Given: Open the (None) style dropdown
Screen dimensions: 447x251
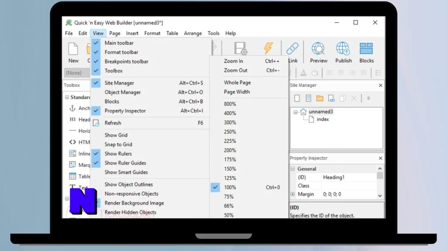Looking at the screenshot, I should [x=77, y=73].
